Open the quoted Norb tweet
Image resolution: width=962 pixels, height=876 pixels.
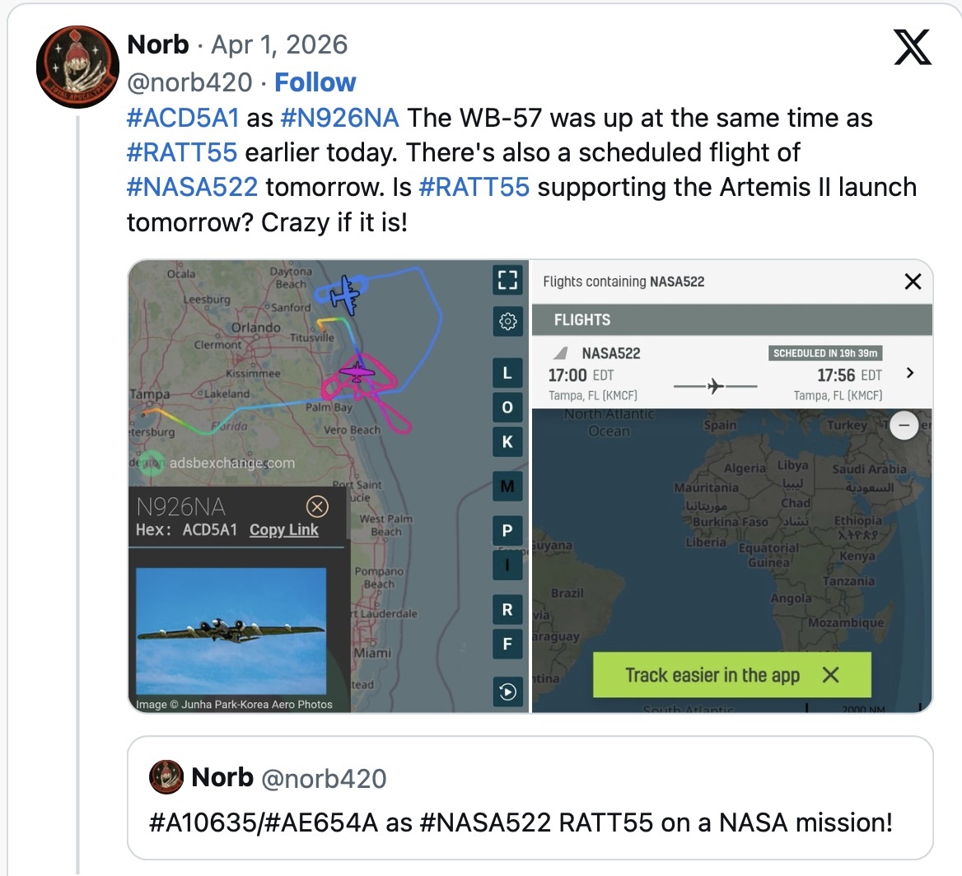[x=529, y=797]
